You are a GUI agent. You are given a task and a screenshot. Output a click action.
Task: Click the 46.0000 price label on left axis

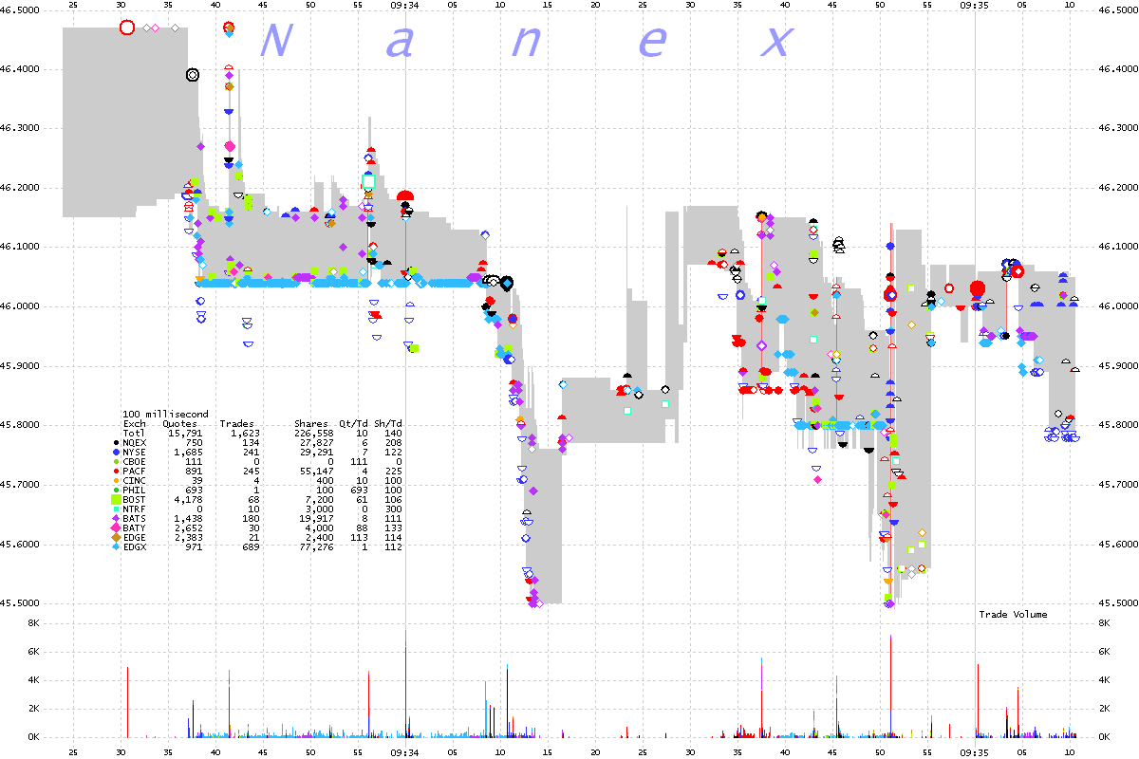(x=21, y=306)
